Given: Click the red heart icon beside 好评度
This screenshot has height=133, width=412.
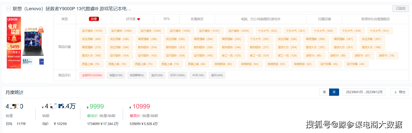Looking at the screenshot, I should click(139, 19).
